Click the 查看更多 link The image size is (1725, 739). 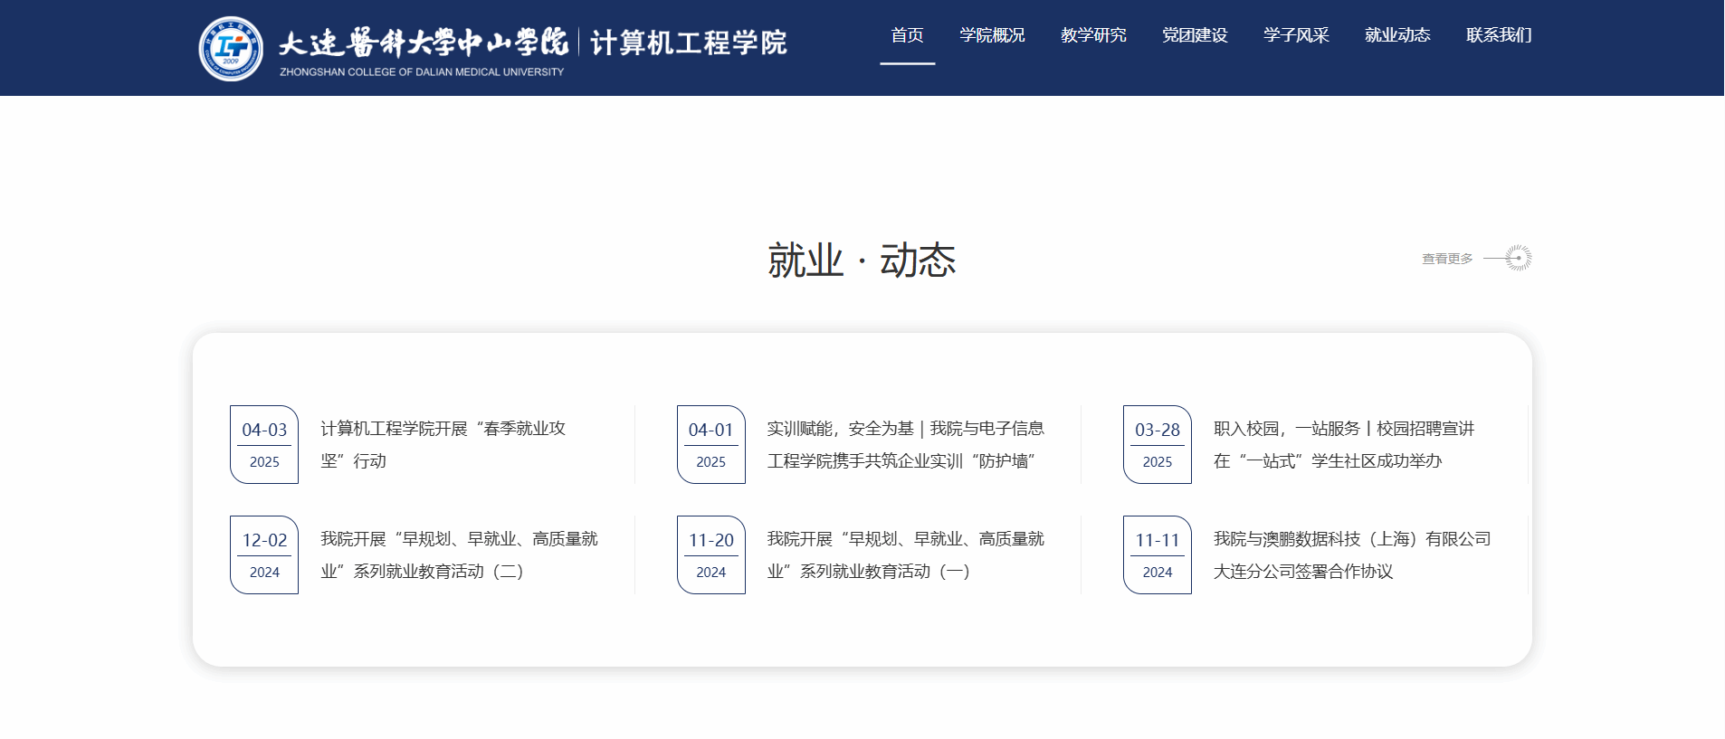(x=1446, y=259)
